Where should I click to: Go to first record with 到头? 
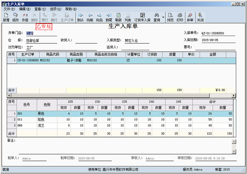(x=80, y=17)
